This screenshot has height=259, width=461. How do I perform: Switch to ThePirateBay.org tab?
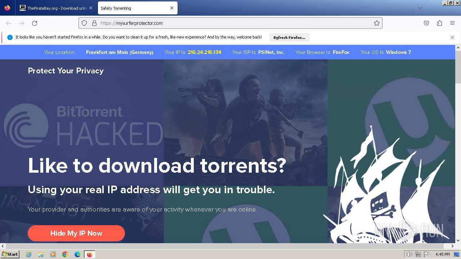(56, 8)
